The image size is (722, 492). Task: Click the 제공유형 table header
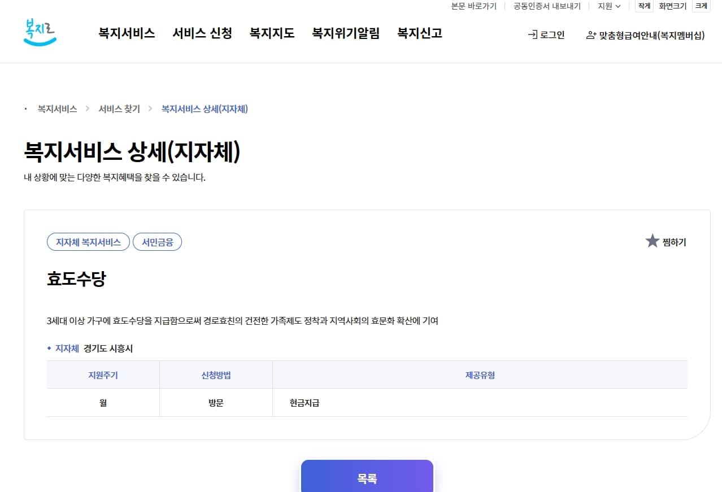[479, 375]
